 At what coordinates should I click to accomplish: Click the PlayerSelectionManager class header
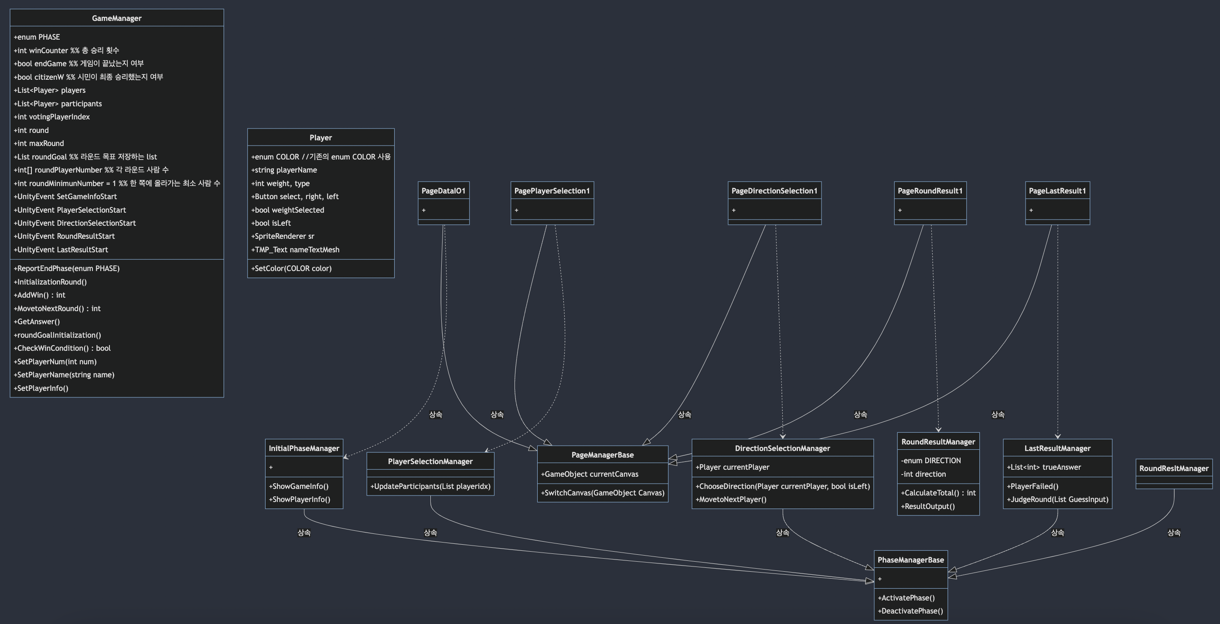(x=430, y=461)
